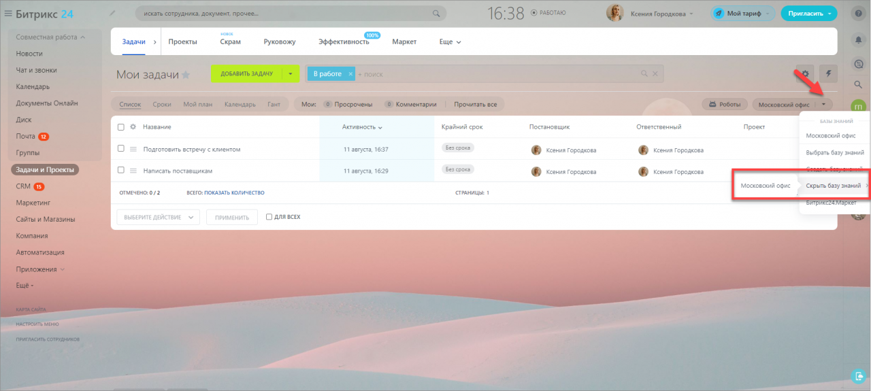
Task: Click the rocket icon on Мой тариф
Action: (x=719, y=14)
